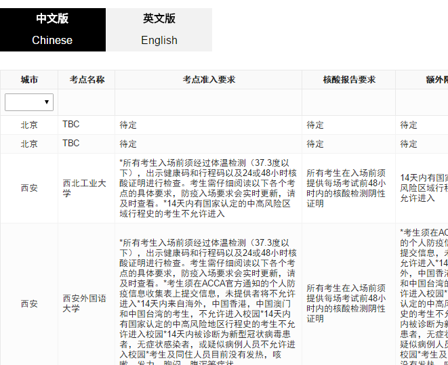The height and width of the screenshot is (365, 448).
Task: Click nucleic acid requirement for 西安外国语大学
Action: (346, 303)
